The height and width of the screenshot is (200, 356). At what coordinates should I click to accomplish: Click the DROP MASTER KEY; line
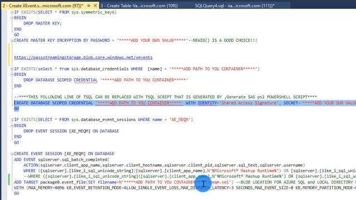(x=42, y=23)
